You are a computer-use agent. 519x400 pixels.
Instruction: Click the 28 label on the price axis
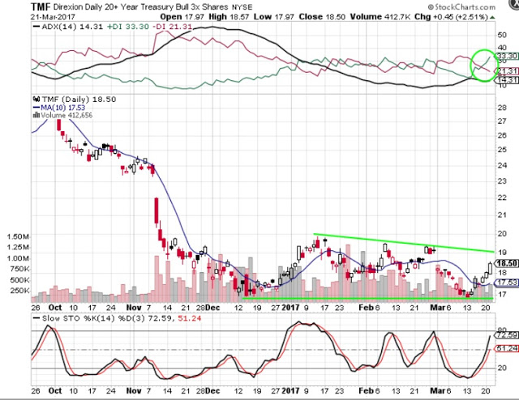502,108
